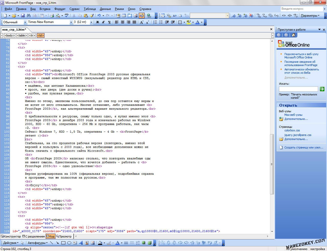This screenshot has width=327, height=251.
Task: Increase indent icon in formatting toolbar
Action: click(173, 22)
